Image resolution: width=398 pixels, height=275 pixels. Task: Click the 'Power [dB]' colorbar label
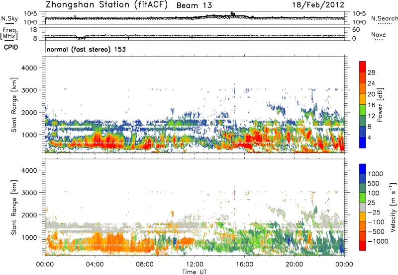coord(380,105)
